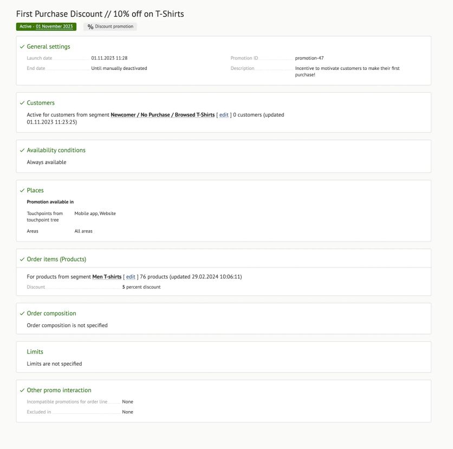The image size is (453, 449).
Task: Toggle the Availability conditions section title
Action: (x=56, y=150)
